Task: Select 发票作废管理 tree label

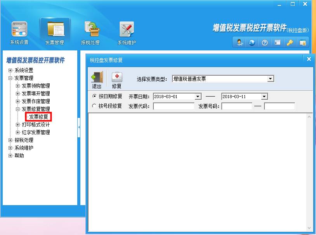Action: 36,101
